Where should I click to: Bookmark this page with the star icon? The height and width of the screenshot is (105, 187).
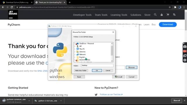coord(170,7)
